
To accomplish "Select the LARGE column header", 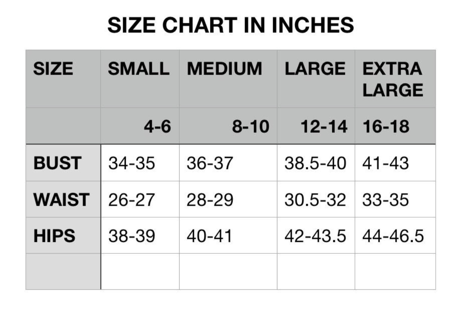I will (316, 79).
